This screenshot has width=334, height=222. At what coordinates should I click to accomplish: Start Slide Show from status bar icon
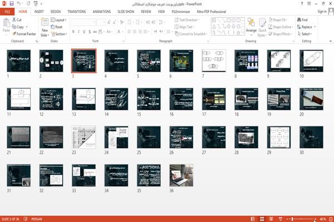coord(281,219)
